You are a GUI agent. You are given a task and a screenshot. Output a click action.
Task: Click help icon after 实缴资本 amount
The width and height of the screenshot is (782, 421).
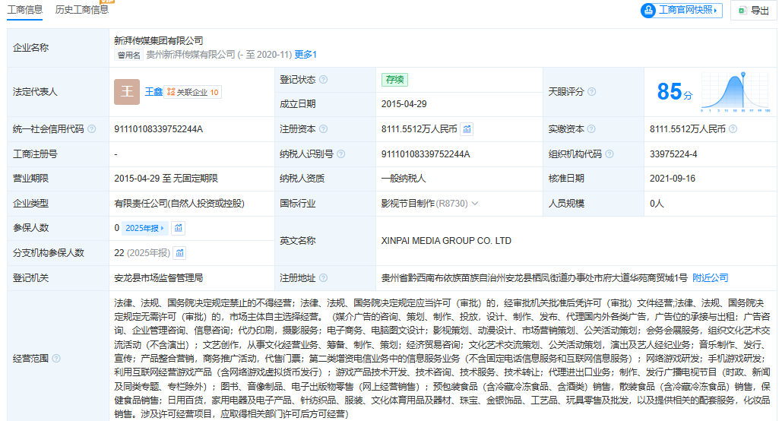click(x=733, y=129)
